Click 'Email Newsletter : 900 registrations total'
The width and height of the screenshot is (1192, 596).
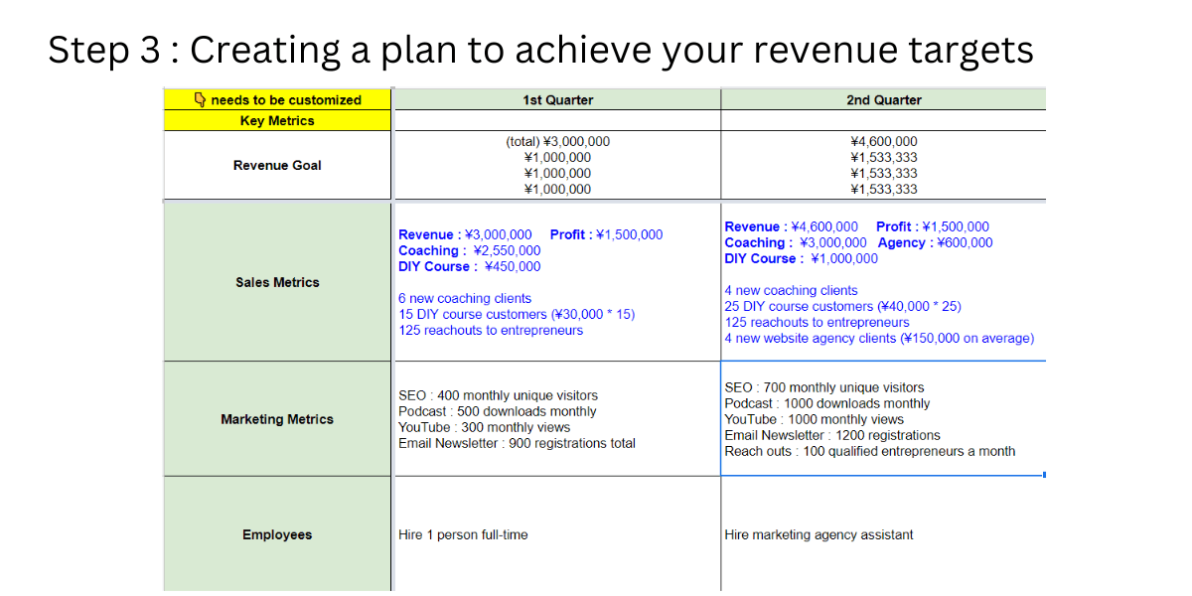517,444
